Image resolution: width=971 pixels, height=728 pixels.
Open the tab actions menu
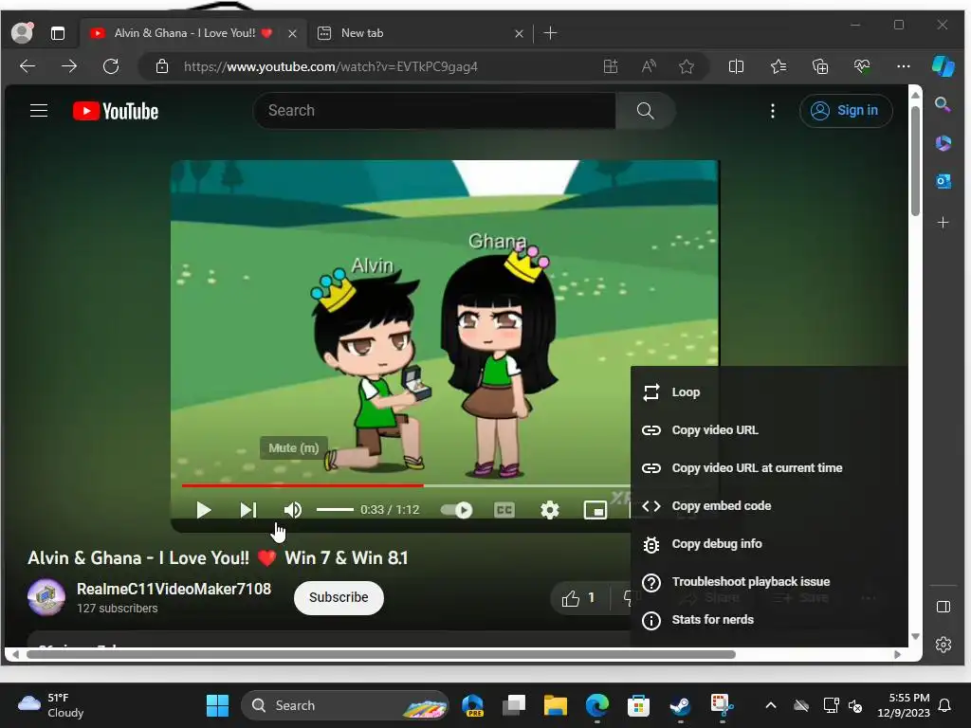[x=58, y=33]
